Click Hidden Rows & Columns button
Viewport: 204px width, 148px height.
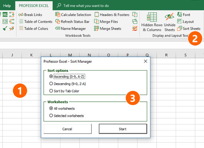click(152, 22)
